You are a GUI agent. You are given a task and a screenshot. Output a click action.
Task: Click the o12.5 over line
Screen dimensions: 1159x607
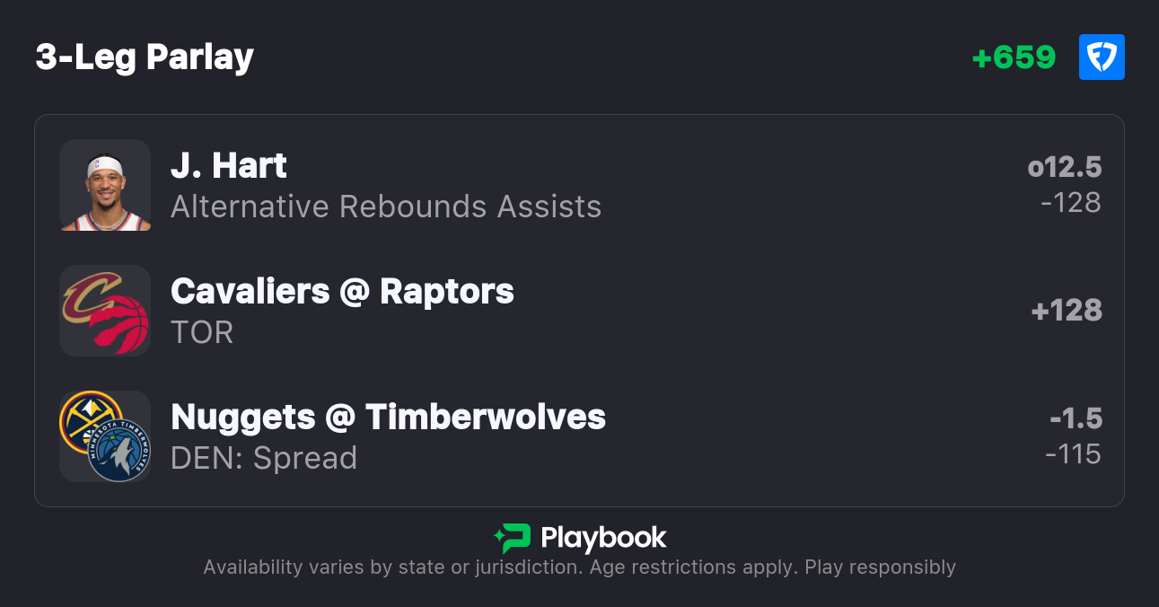(x=1065, y=167)
